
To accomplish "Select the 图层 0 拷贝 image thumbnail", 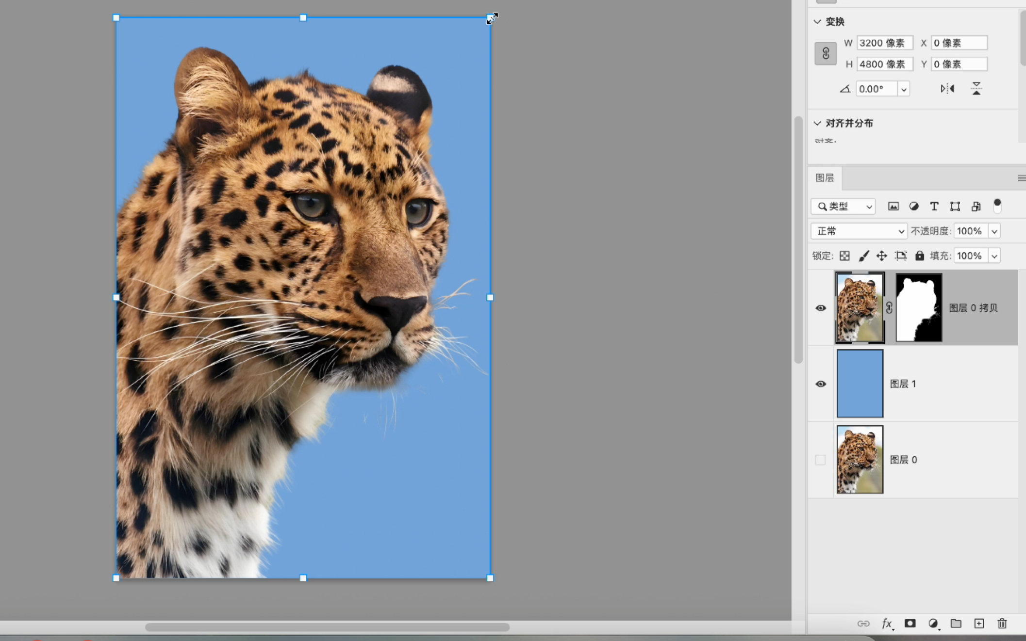I will click(x=860, y=307).
